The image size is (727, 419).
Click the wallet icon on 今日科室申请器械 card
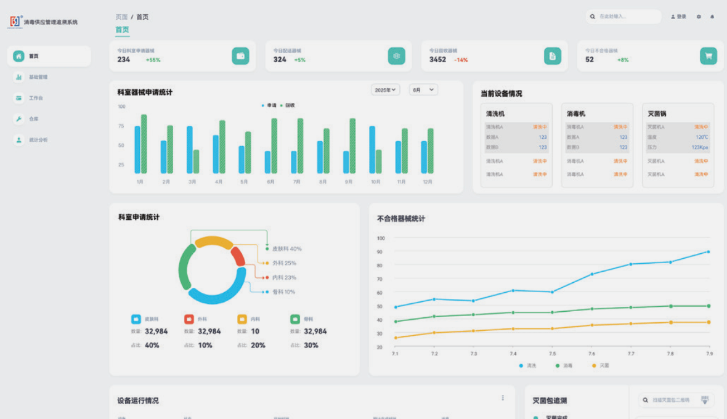(x=240, y=56)
